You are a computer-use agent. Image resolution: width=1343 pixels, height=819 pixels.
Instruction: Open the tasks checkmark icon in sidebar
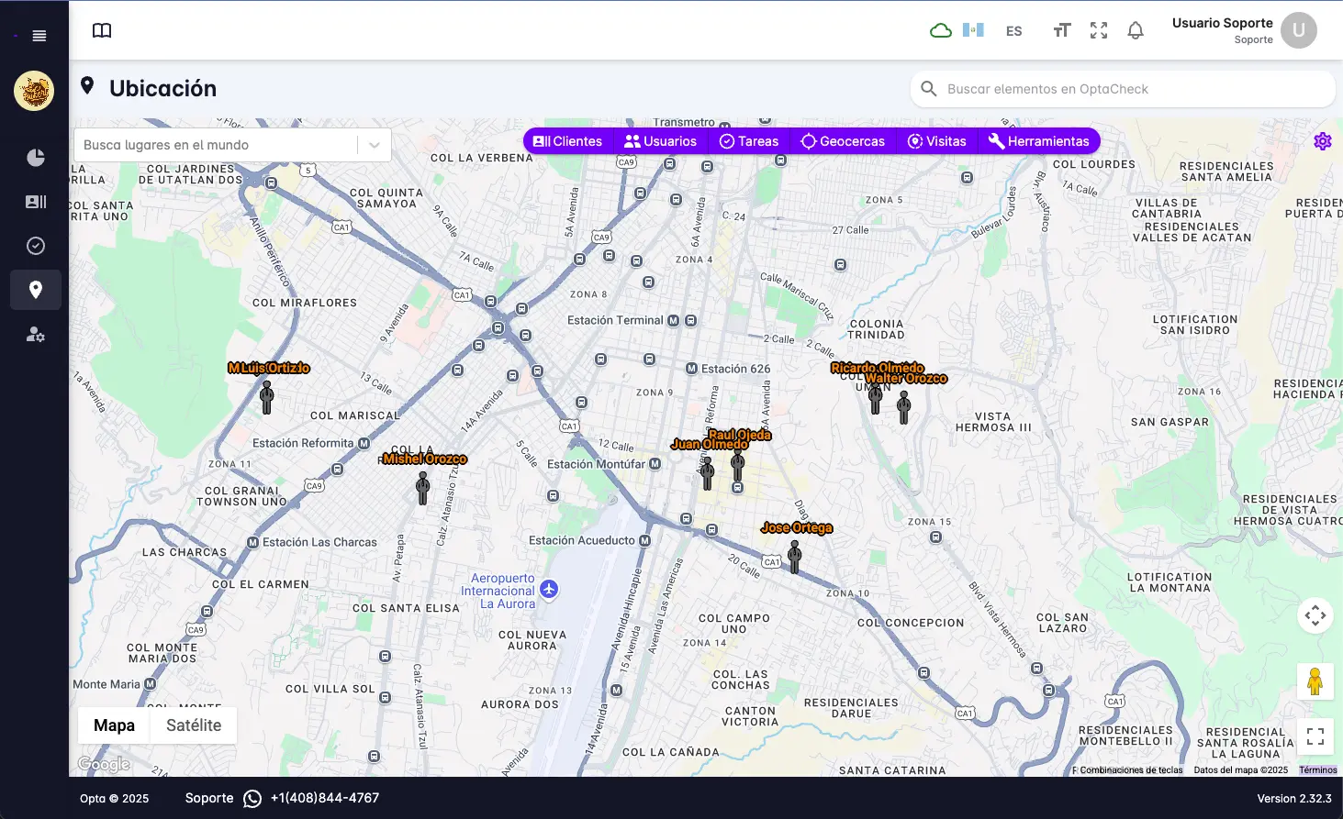(x=36, y=246)
